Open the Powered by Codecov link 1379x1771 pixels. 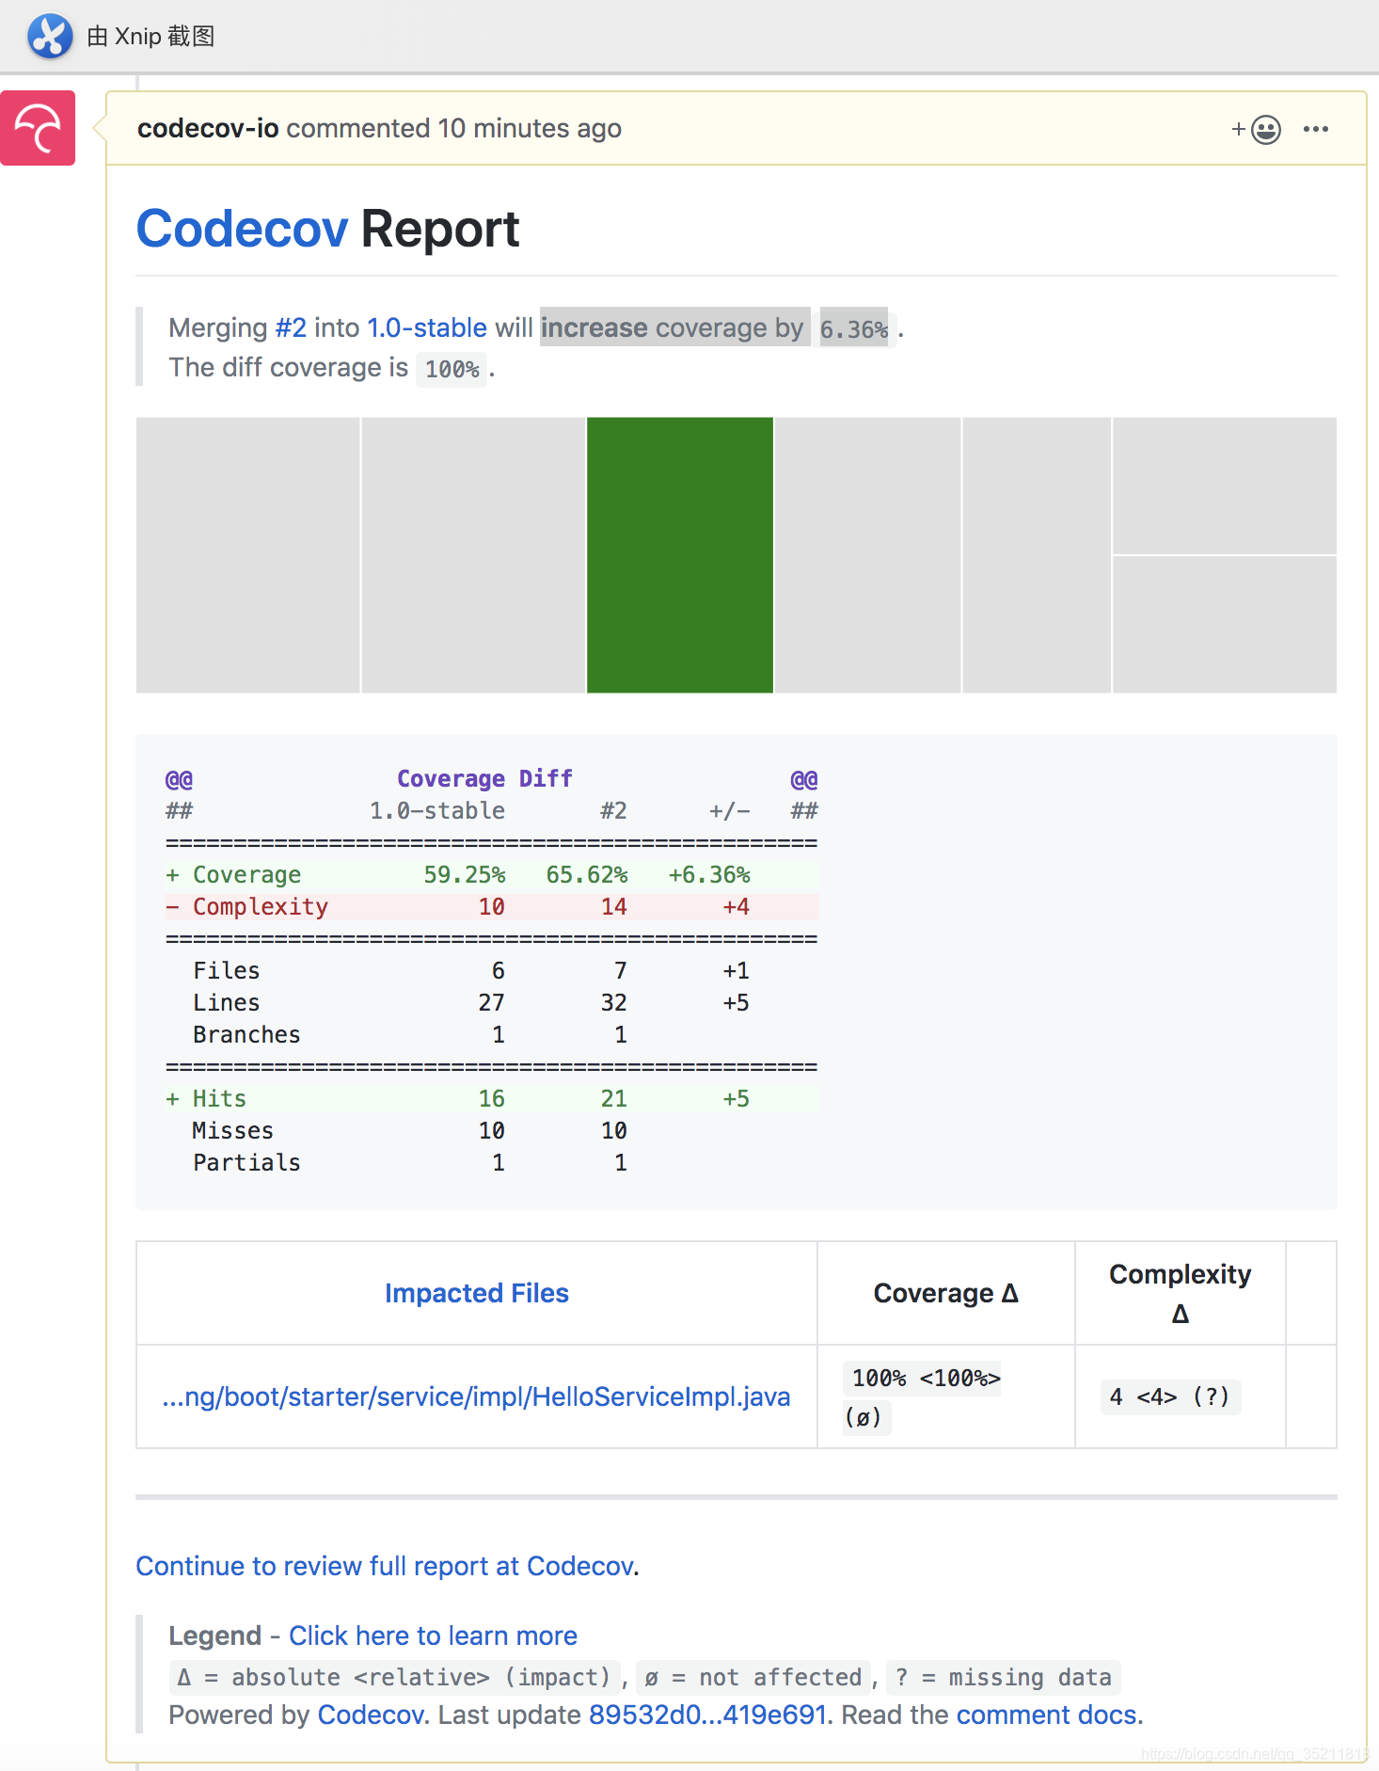(x=371, y=1715)
